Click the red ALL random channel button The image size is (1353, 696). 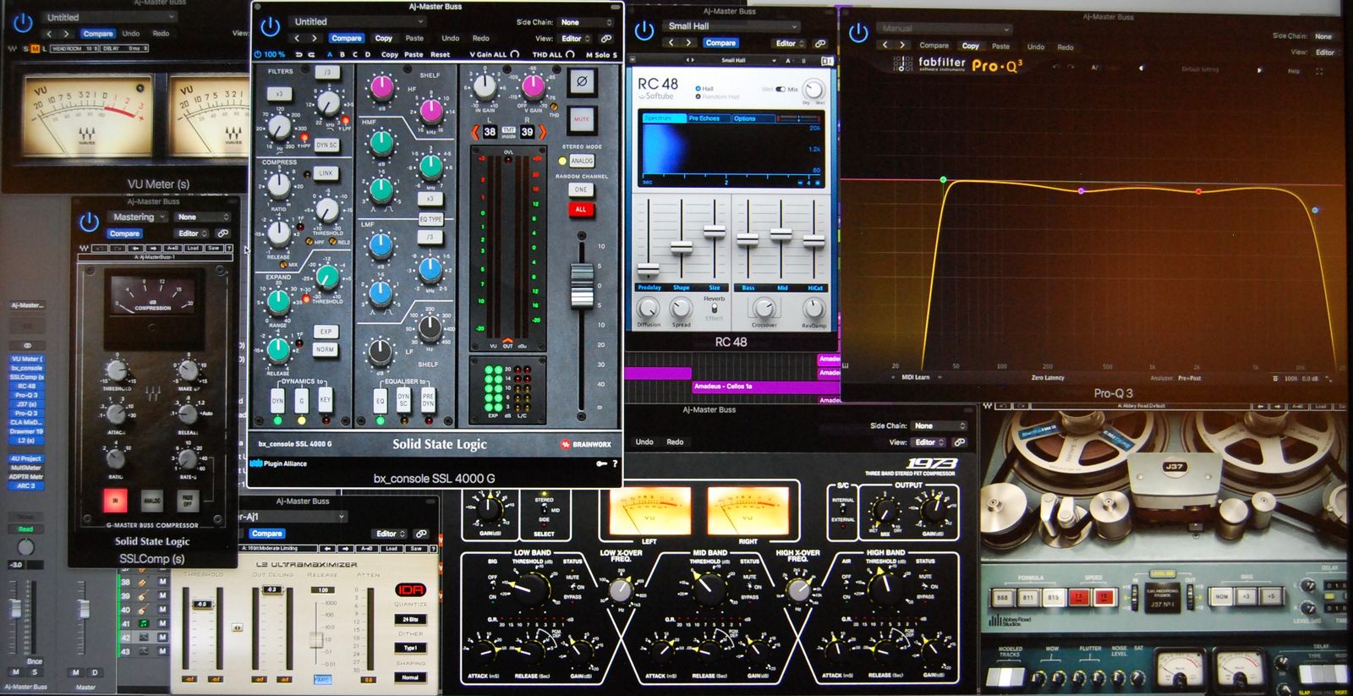pyautogui.click(x=581, y=209)
